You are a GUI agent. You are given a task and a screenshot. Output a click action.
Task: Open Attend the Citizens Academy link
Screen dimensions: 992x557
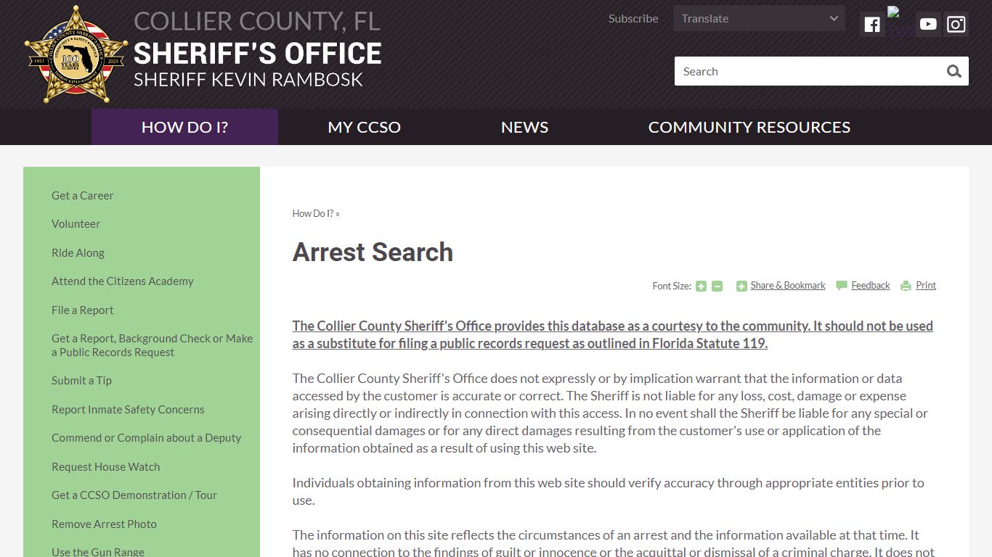(x=122, y=281)
